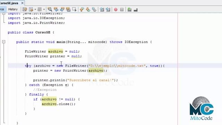
Task: Click the dark Uncomment code icon
Action: (136, 10)
